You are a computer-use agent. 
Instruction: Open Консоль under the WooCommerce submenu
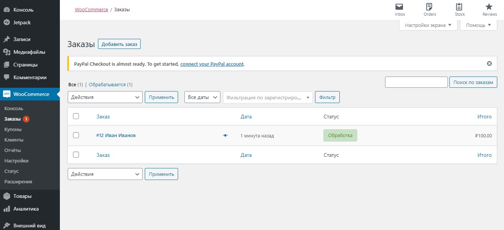click(14, 109)
